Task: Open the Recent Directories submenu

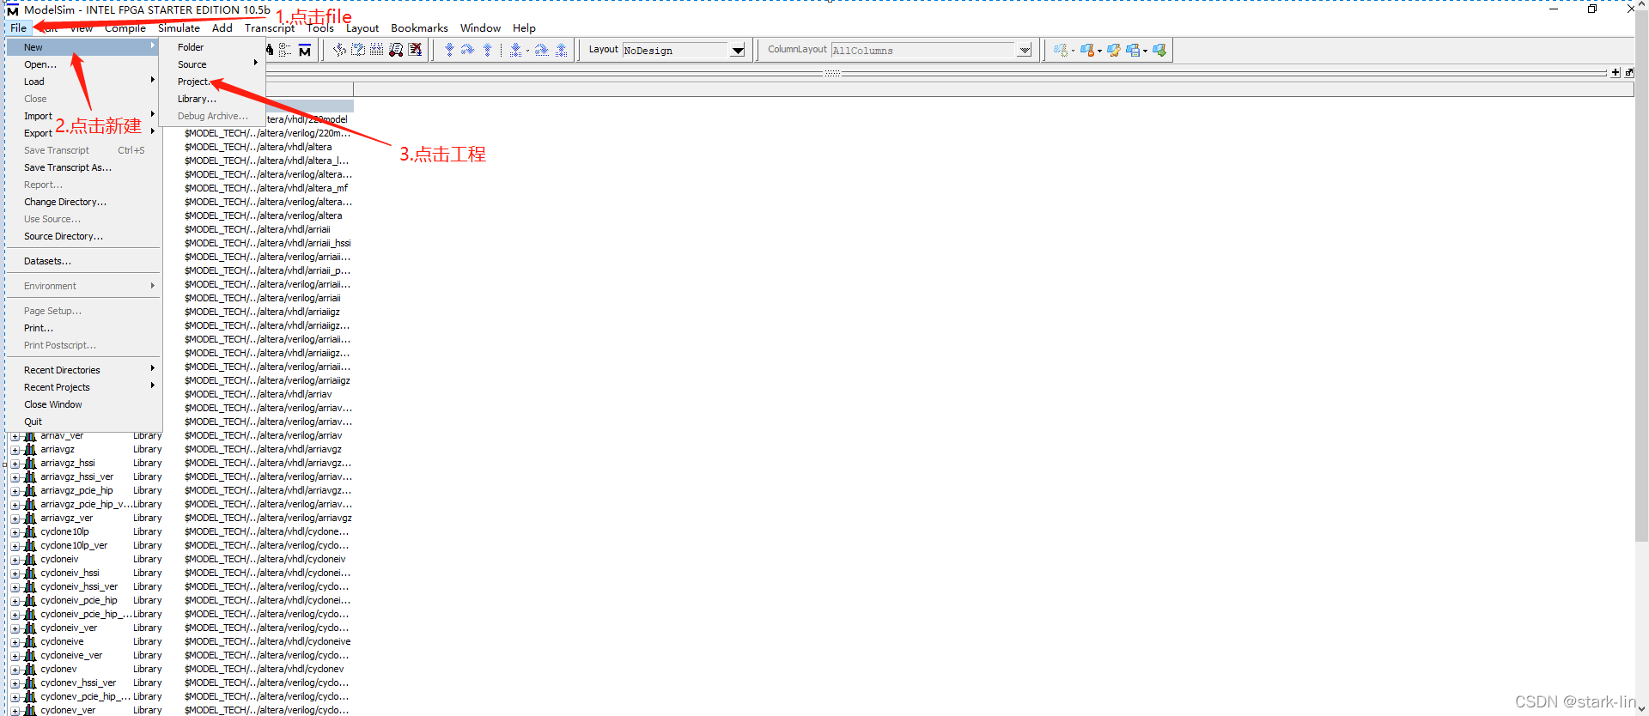Action: pos(84,370)
